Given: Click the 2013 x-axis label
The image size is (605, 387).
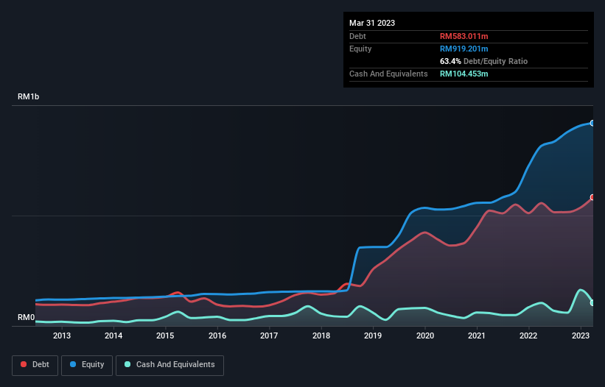Looking at the screenshot, I should (62, 335).
